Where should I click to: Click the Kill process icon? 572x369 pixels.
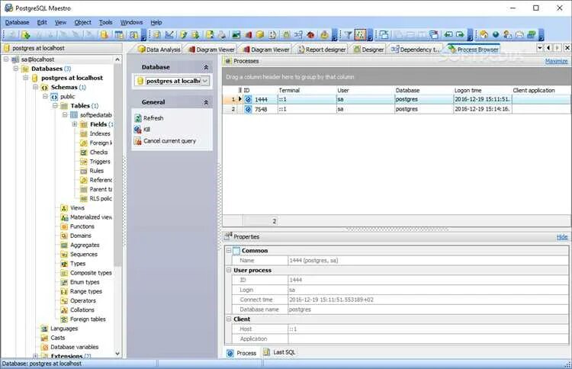[138, 130]
